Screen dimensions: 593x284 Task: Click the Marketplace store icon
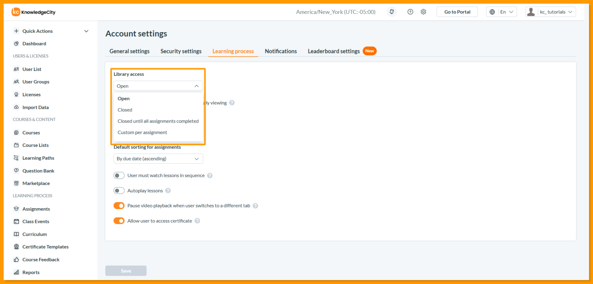[x=17, y=183]
